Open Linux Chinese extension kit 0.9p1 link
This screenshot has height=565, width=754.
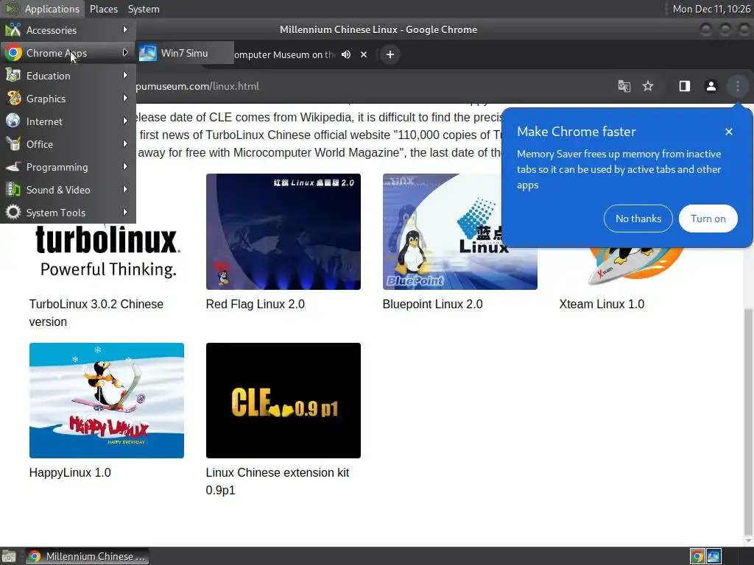tap(278, 481)
